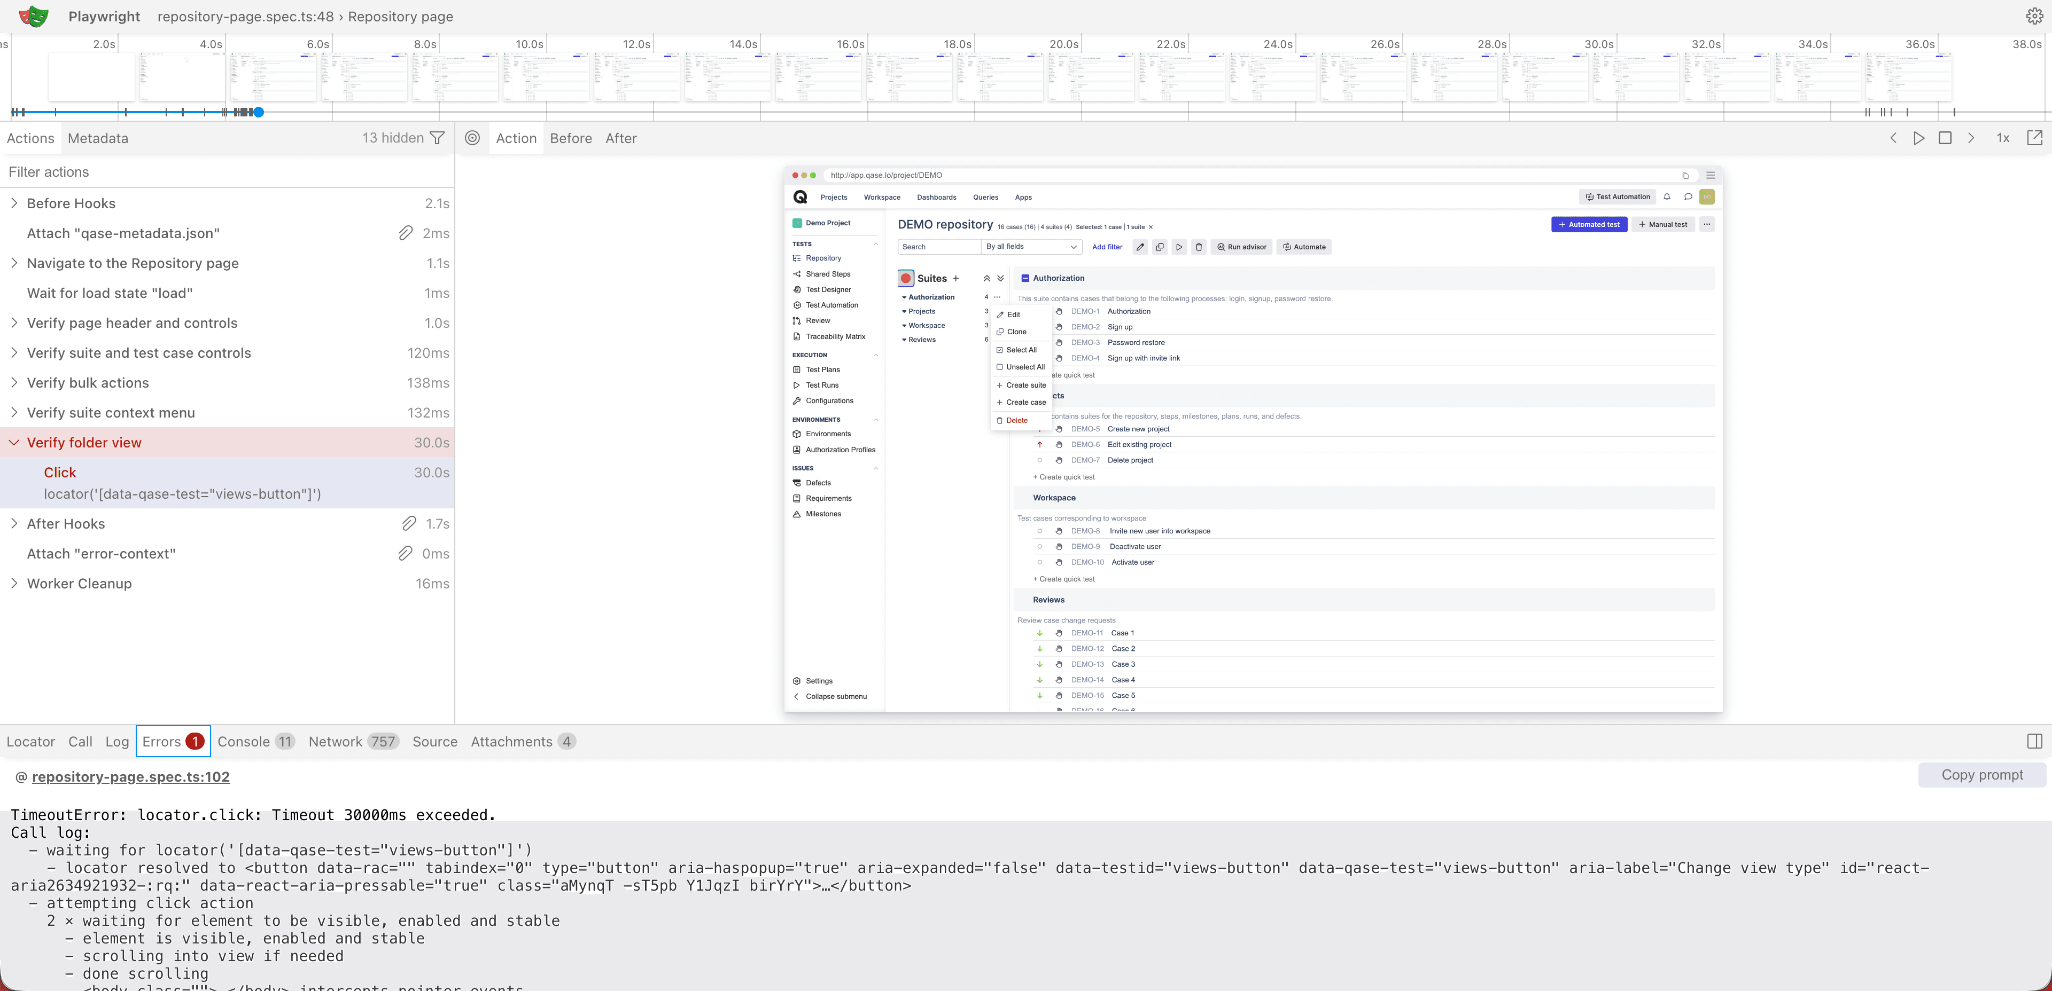Click run play icon in repository toolbar
This screenshot has height=991, width=2052.
point(1179,247)
